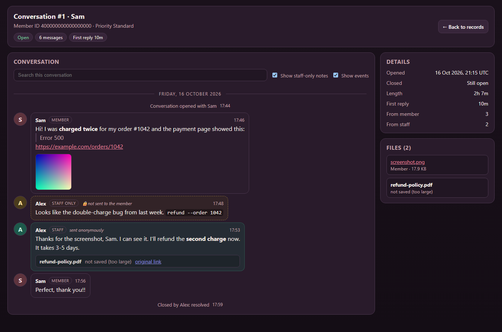
Task: Click the length value '2h 7m'
Action: [x=481, y=93]
